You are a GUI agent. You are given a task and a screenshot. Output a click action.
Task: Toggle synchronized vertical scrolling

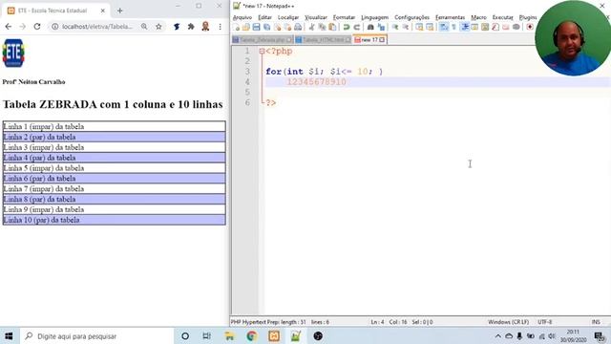(x=419, y=27)
